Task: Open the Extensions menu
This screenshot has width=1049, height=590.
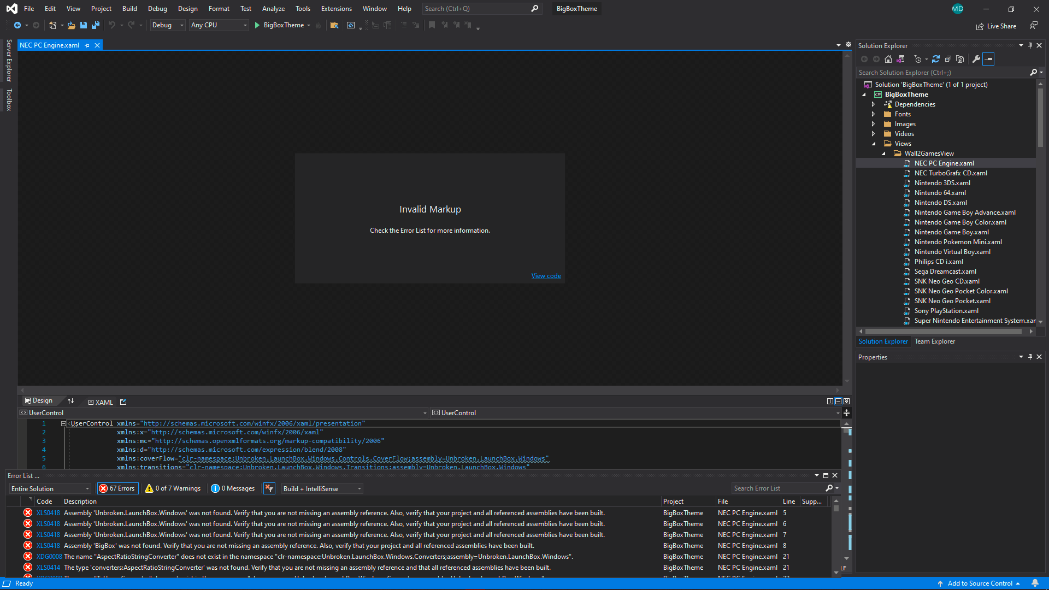Action: tap(336, 9)
